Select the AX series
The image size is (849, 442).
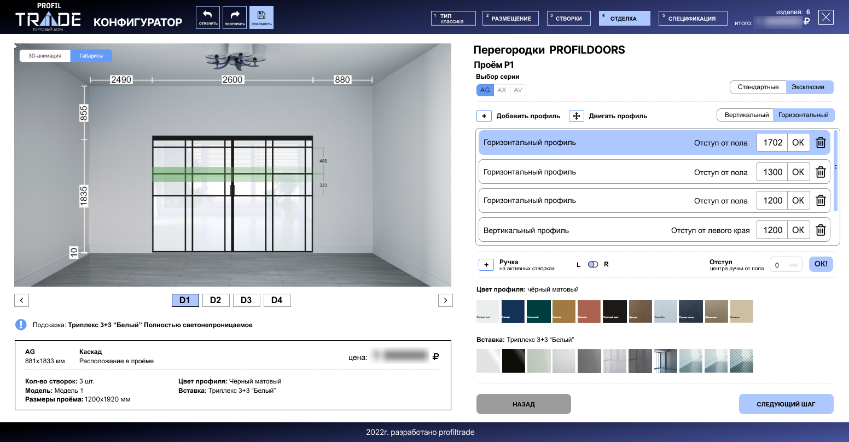[x=502, y=90]
